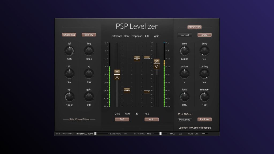Click the look value 50%

pos(184,105)
